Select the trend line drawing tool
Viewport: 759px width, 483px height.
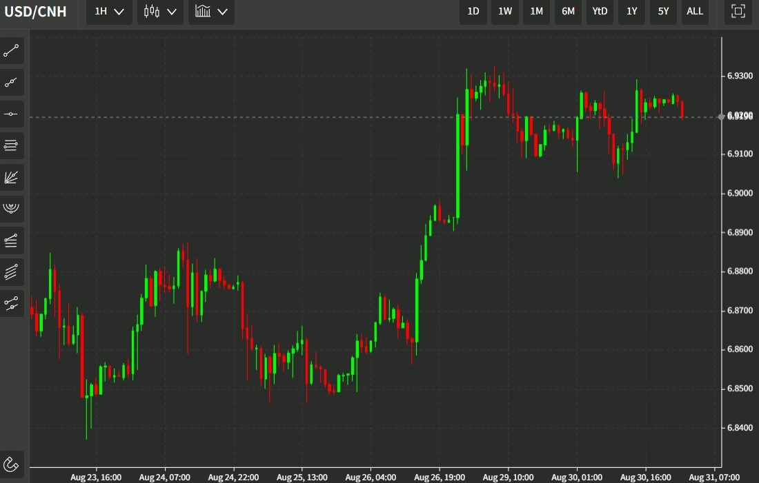[11, 51]
